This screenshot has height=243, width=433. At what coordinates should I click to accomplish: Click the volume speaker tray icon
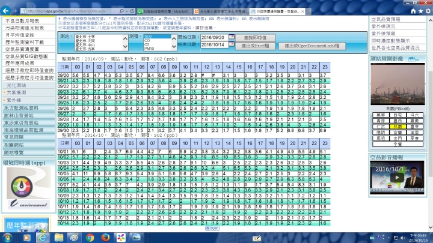coord(402,238)
